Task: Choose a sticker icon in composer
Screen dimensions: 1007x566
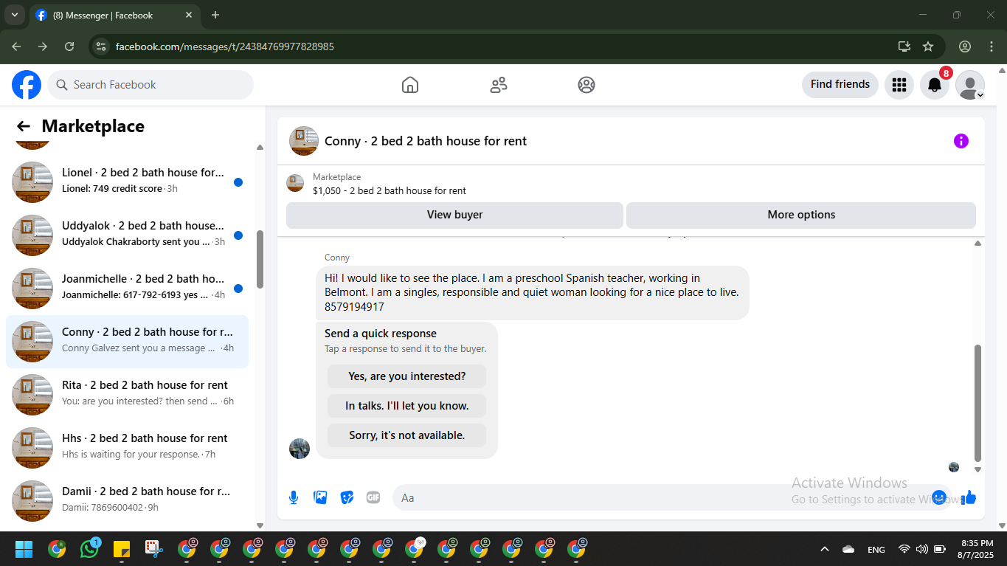Action: point(347,497)
